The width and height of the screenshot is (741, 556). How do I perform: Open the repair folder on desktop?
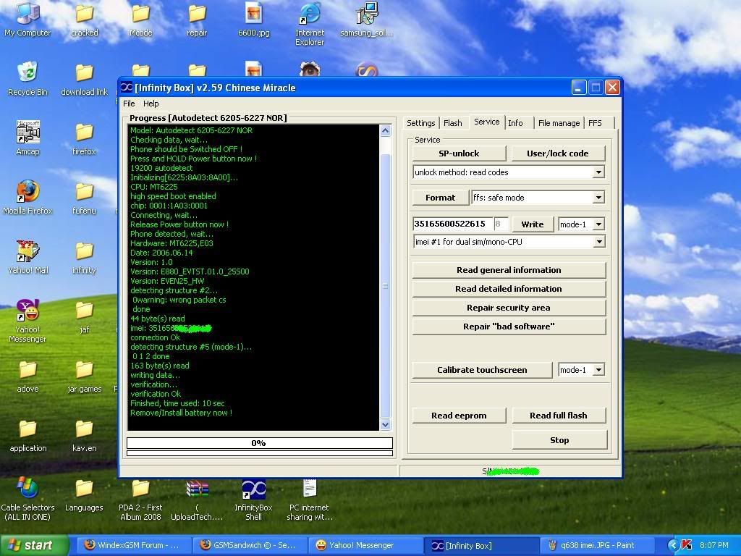click(197, 20)
